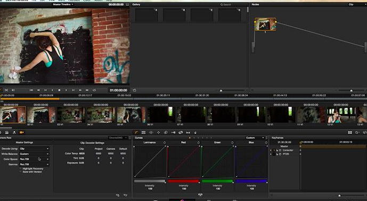
Task: Stop playback in the viewer
Action: (x=59, y=90)
